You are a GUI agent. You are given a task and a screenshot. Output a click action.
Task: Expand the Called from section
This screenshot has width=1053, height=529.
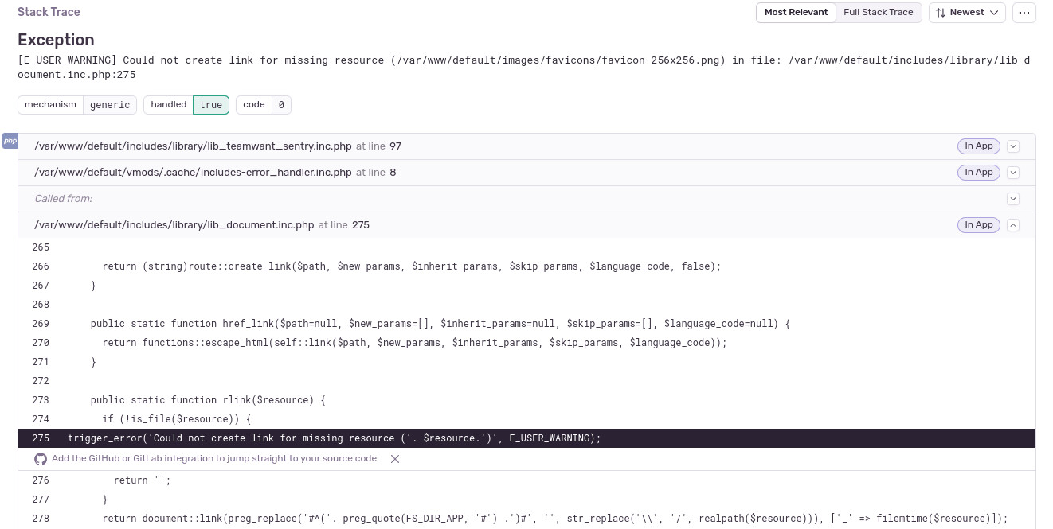[x=1013, y=199]
